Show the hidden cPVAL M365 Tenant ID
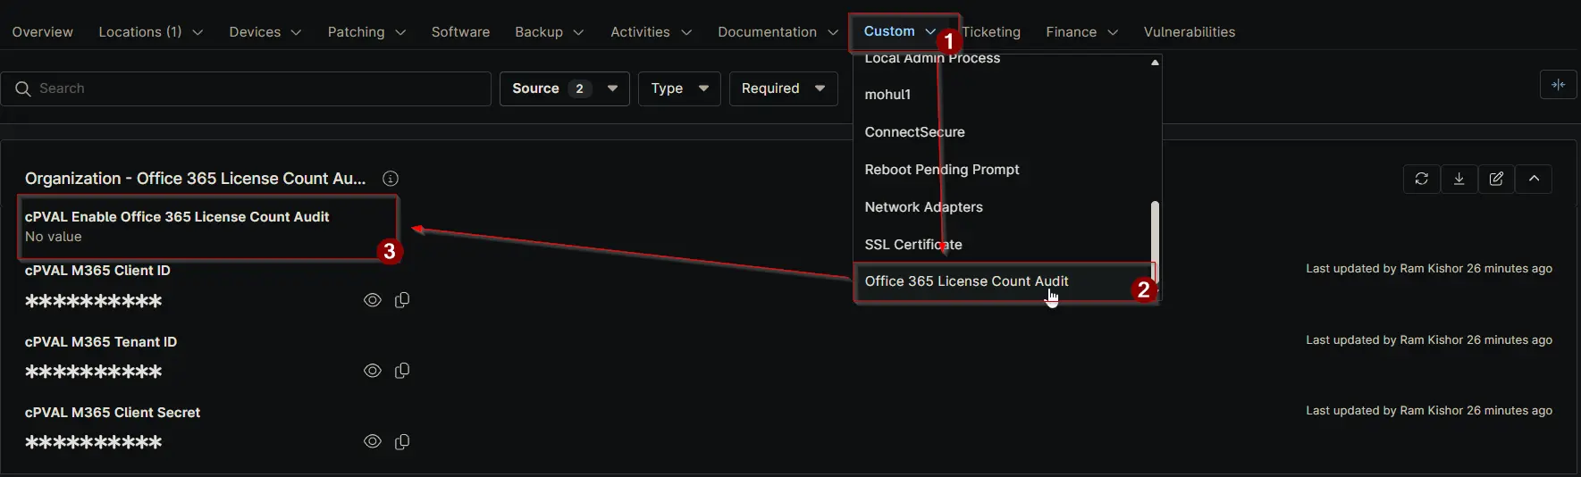This screenshot has width=1581, height=477. pyautogui.click(x=373, y=371)
